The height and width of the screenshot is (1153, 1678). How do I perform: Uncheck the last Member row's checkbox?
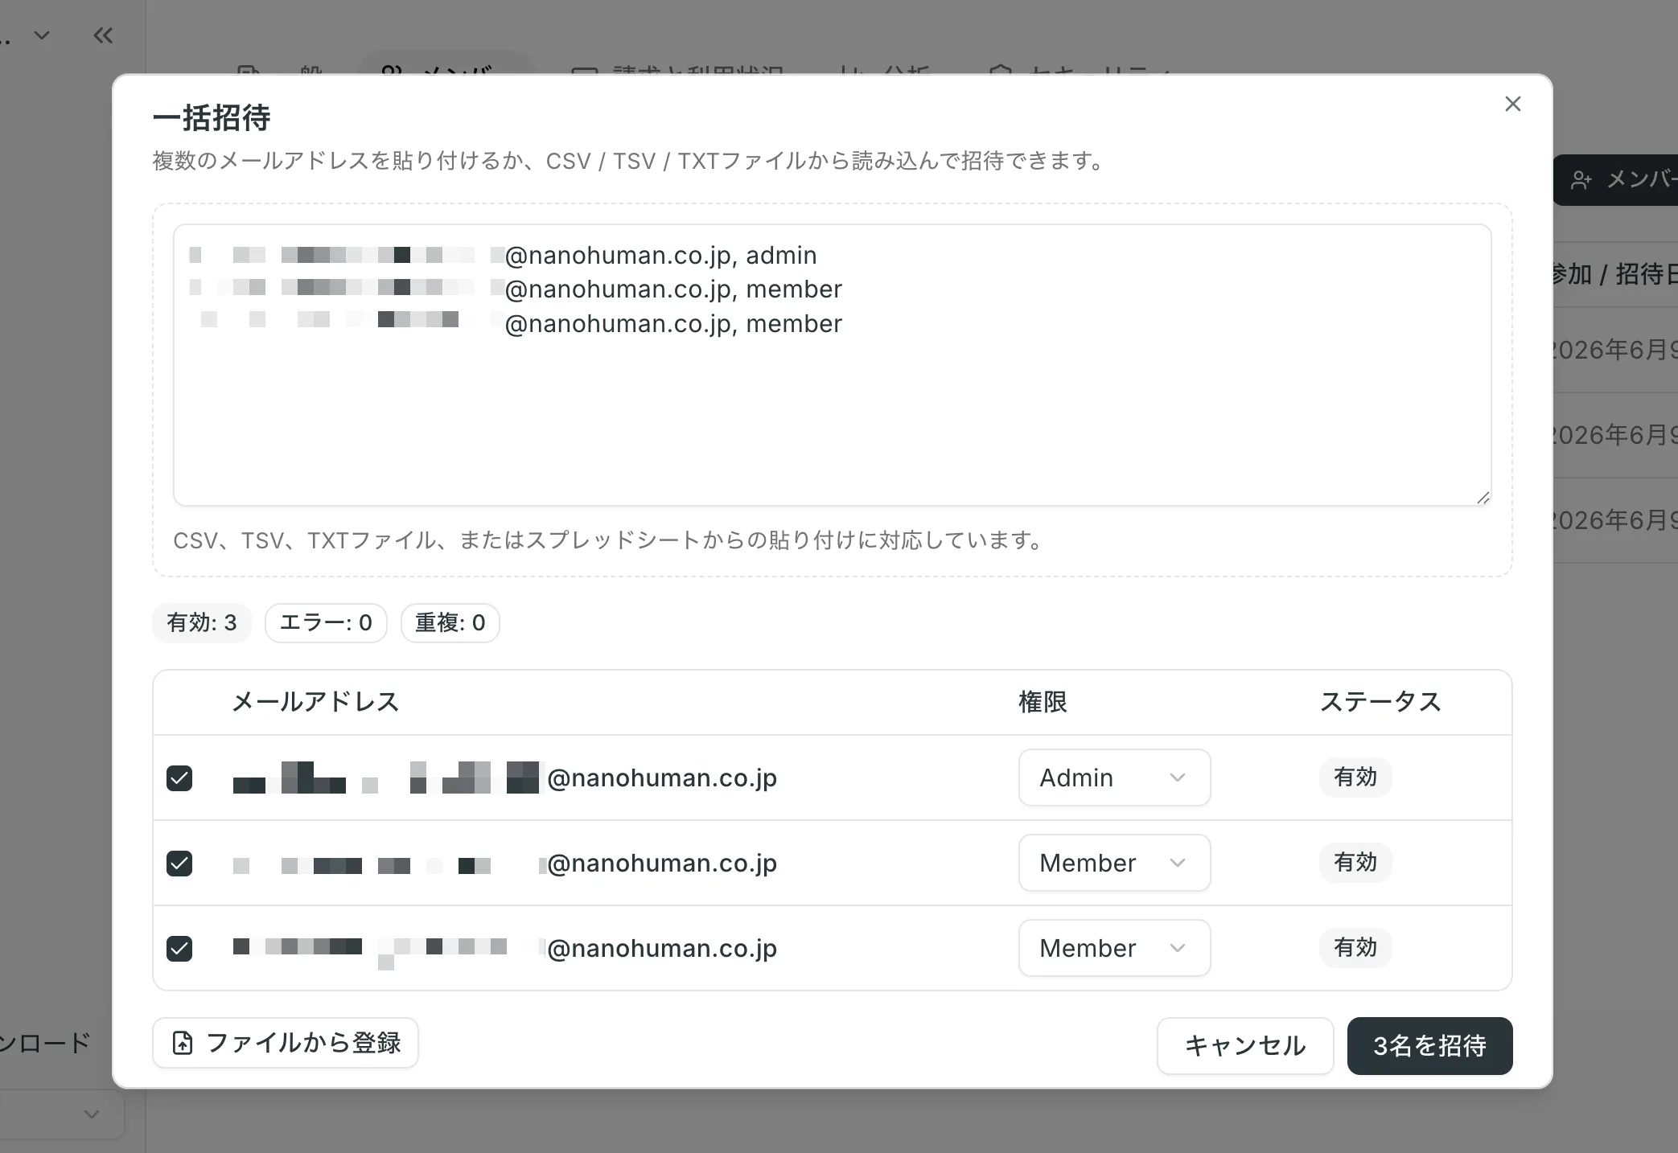click(179, 948)
